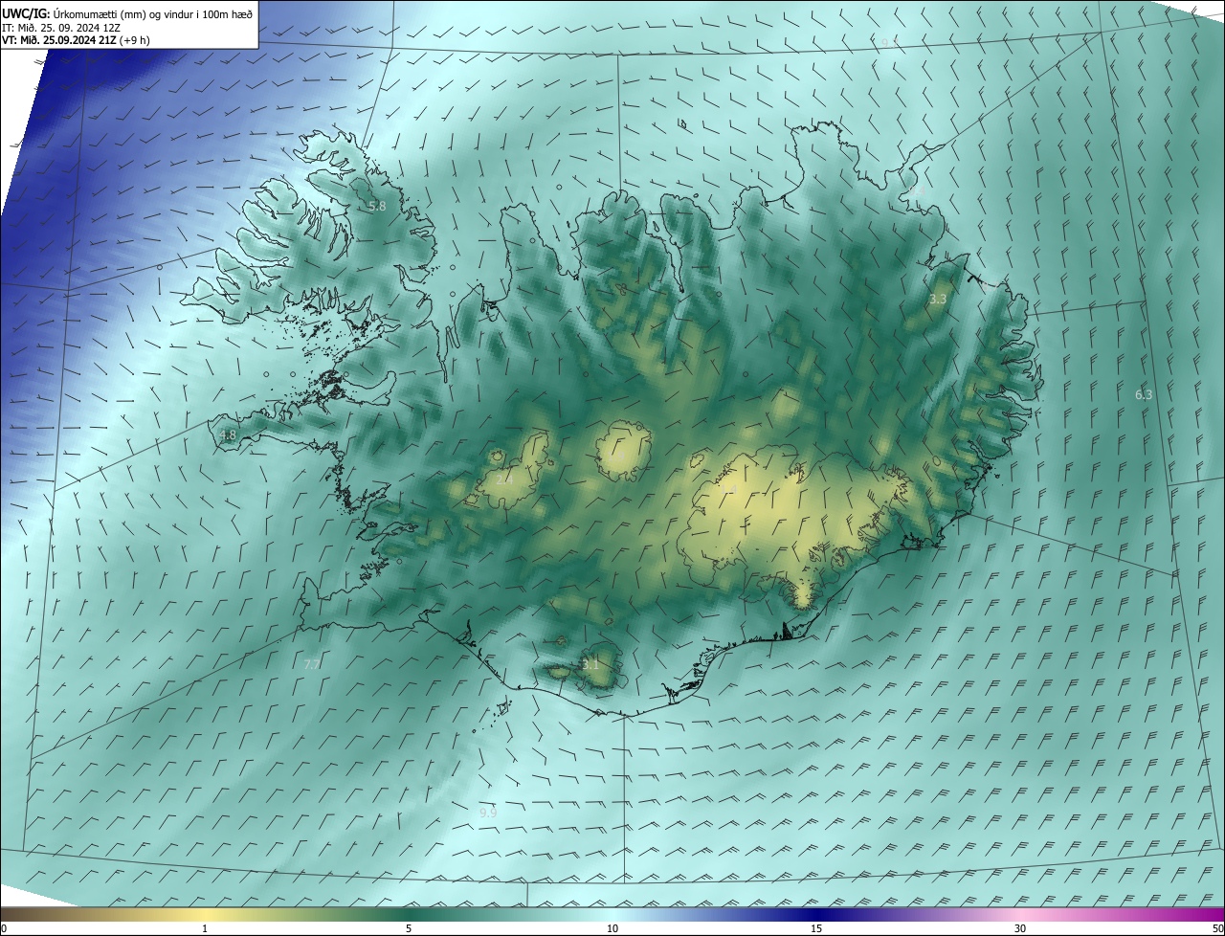
Task: Click the 10 tick on color scale
Action: pos(612,928)
